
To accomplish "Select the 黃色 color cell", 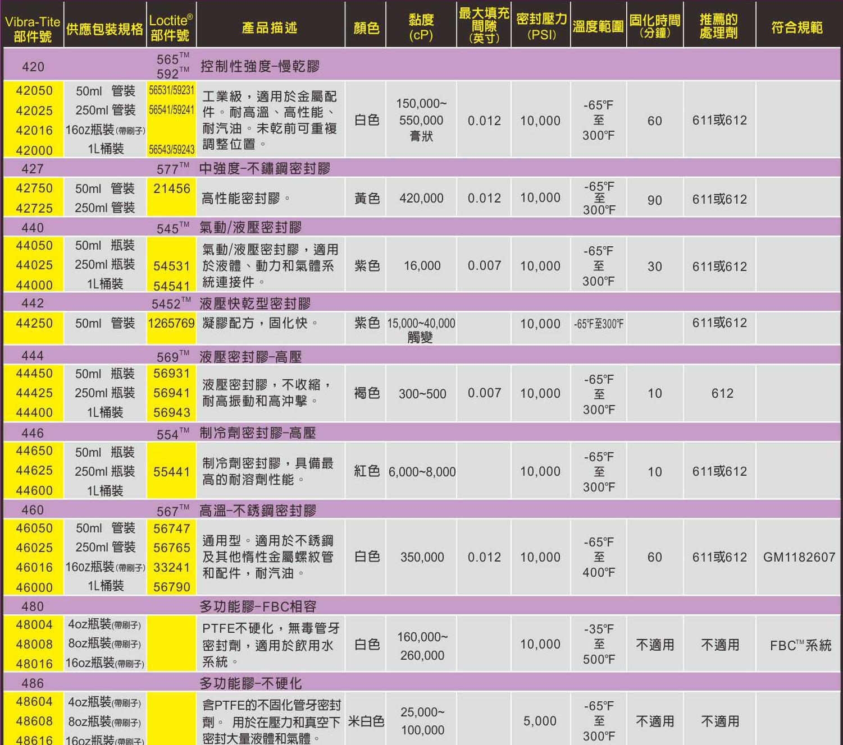I will coord(367,198).
